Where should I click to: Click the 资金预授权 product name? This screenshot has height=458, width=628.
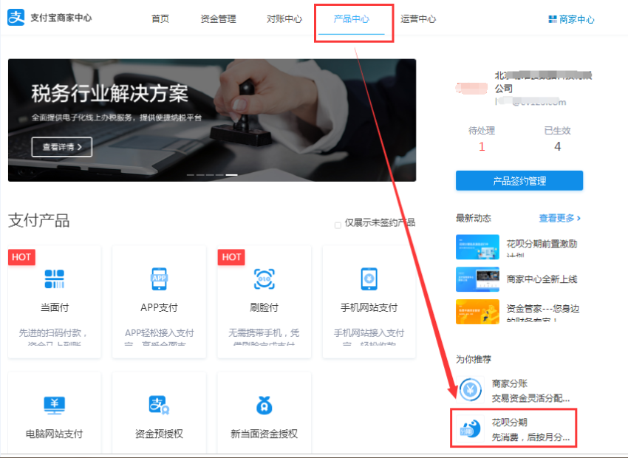(159, 434)
